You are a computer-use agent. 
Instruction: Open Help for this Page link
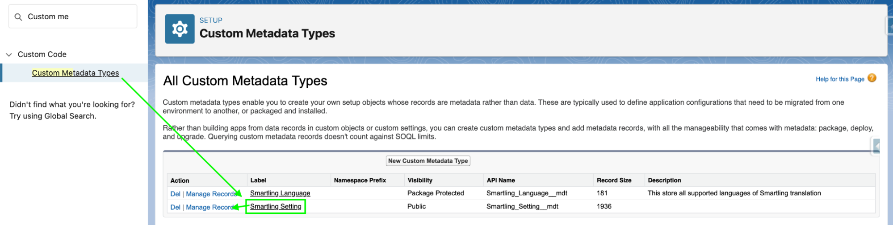point(839,79)
